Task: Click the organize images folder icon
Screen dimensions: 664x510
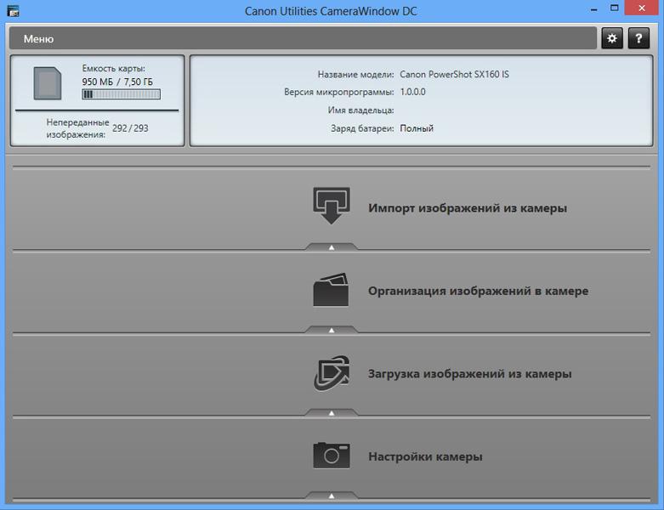Action: 331,289
